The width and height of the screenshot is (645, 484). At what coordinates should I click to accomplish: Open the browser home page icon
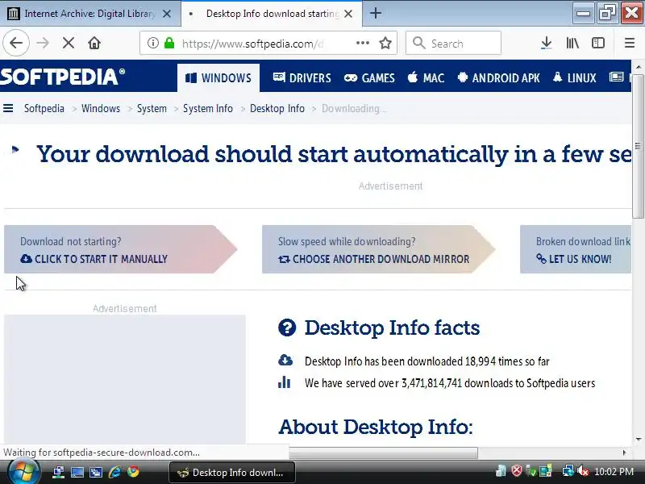94,43
